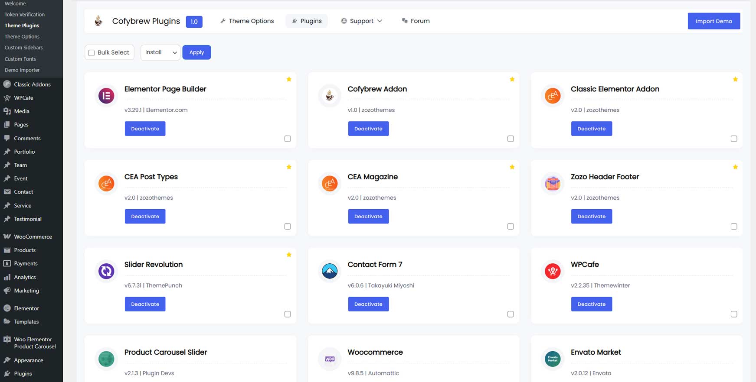Deactivate the Cofybrew Addon plugin
The height and width of the screenshot is (382, 756).
(368, 129)
